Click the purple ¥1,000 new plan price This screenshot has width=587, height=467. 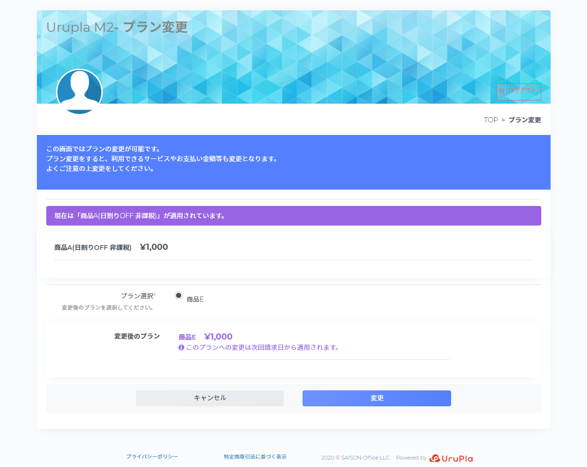click(218, 337)
